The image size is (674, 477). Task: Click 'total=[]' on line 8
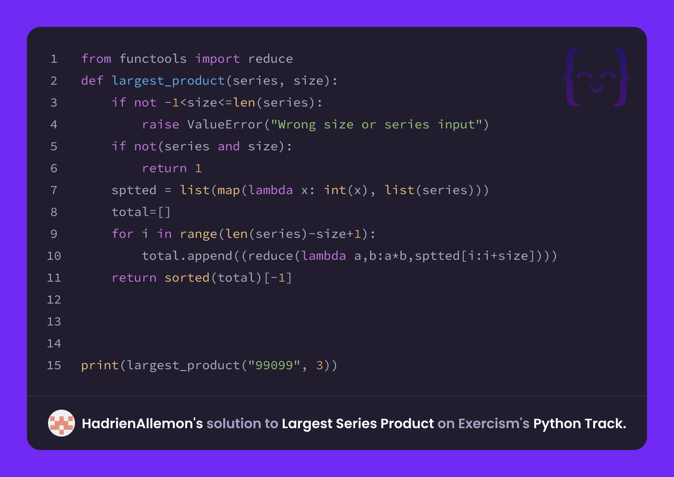tap(141, 212)
